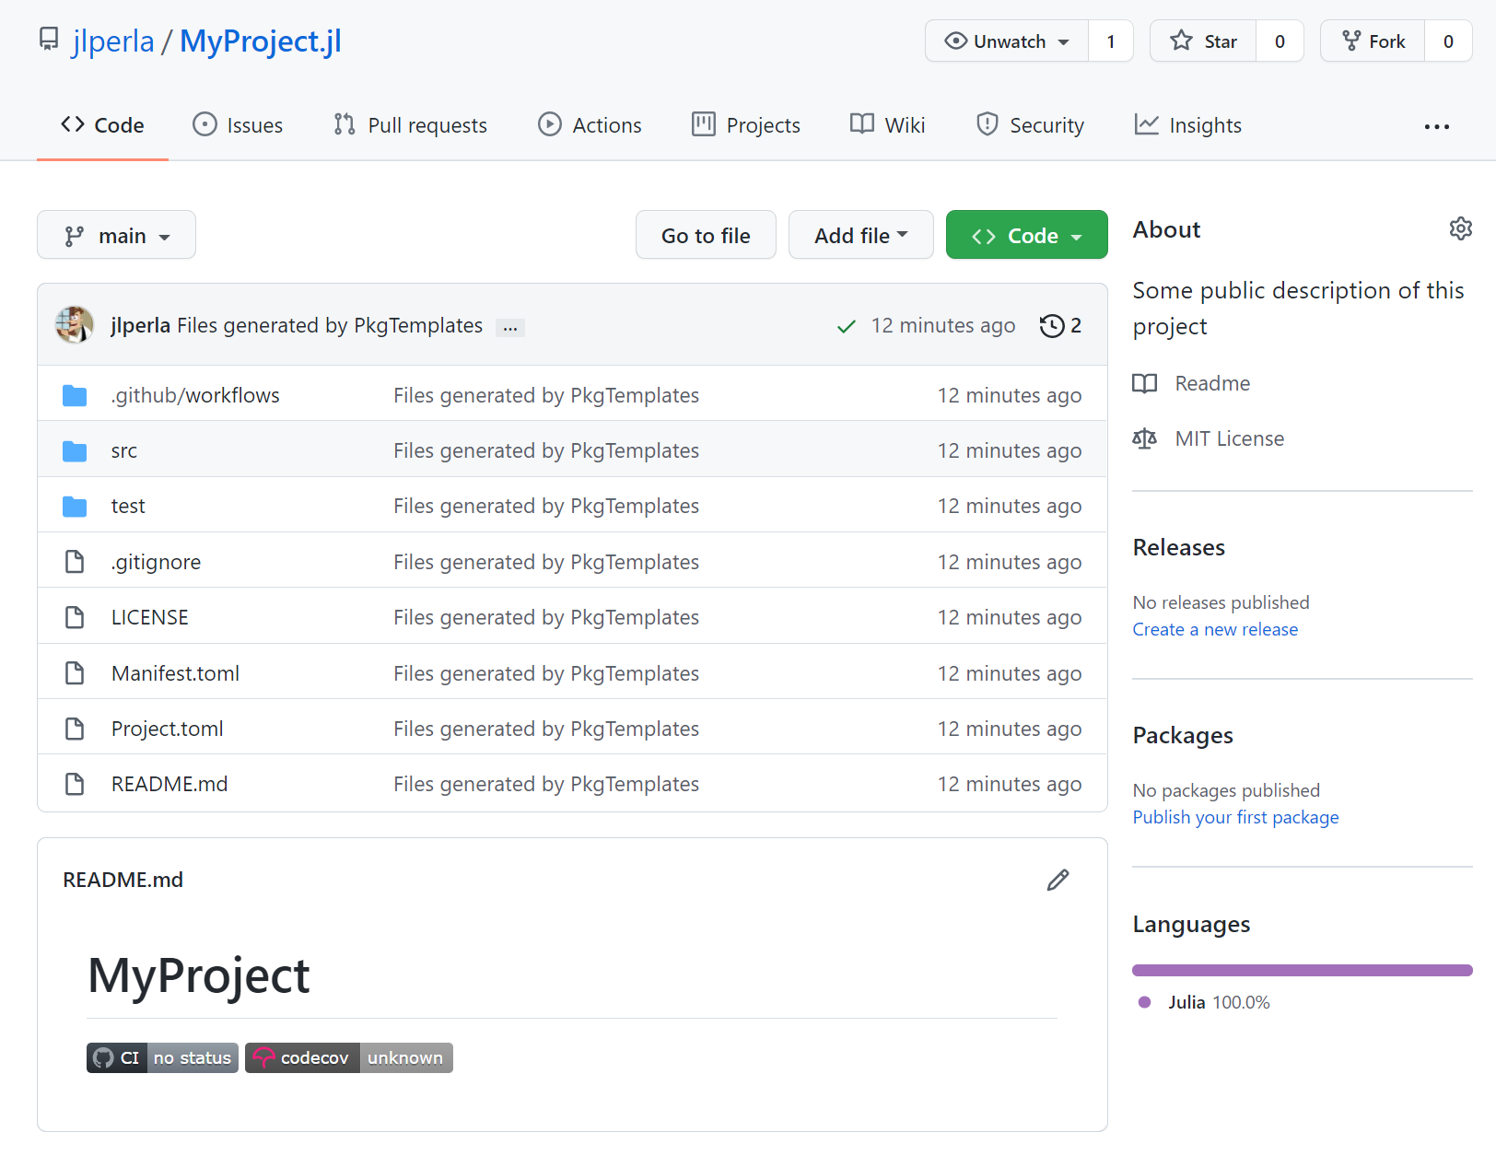The height and width of the screenshot is (1167, 1496).
Task: Click the codecov unknown badge
Action: [x=349, y=1058]
